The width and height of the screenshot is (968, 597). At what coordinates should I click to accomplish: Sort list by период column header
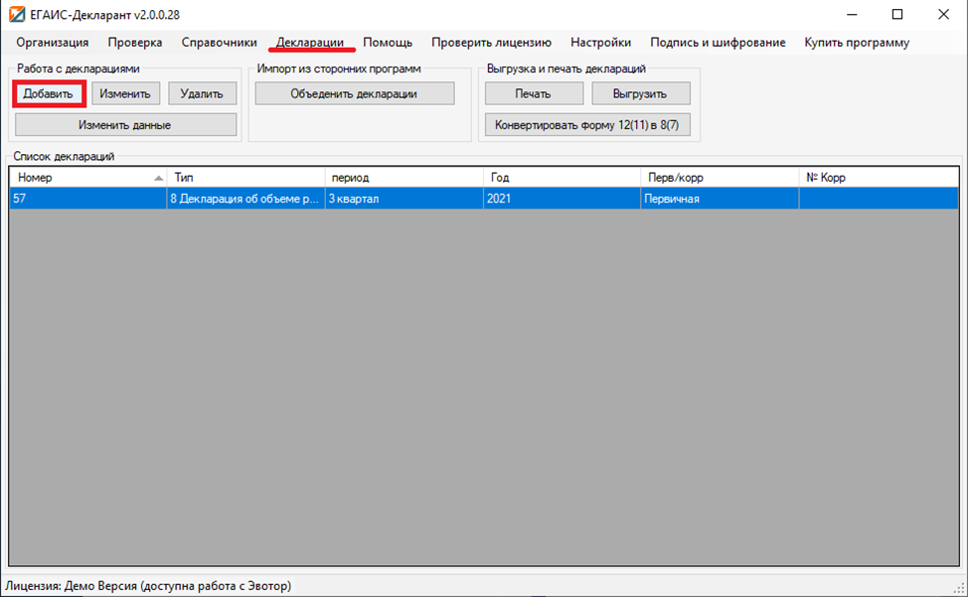(403, 178)
